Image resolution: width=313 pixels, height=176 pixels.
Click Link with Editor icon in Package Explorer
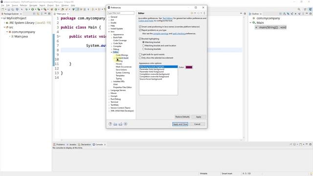[x=38, y=14]
